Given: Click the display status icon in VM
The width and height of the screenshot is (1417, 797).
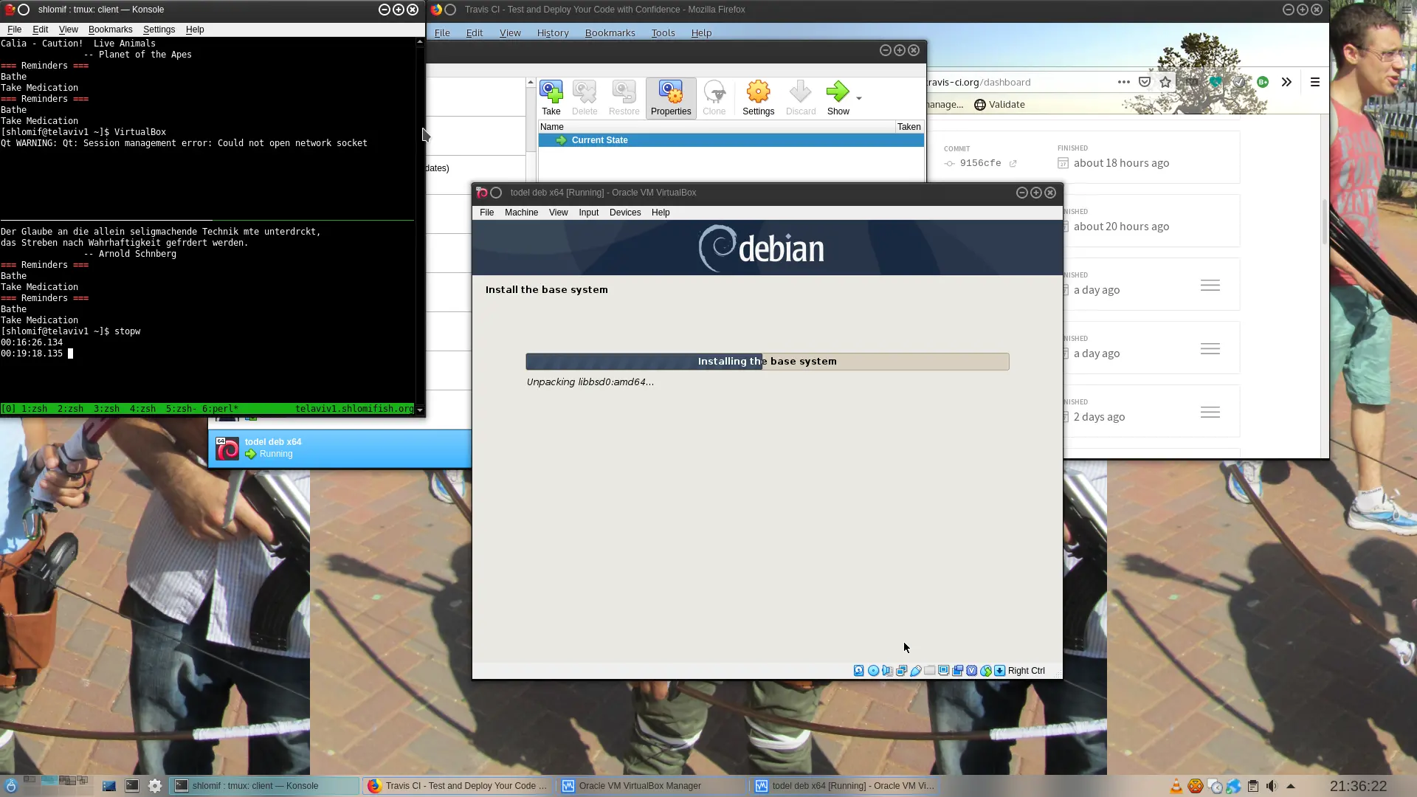Looking at the screenshot, I should [x=943, y=671].
